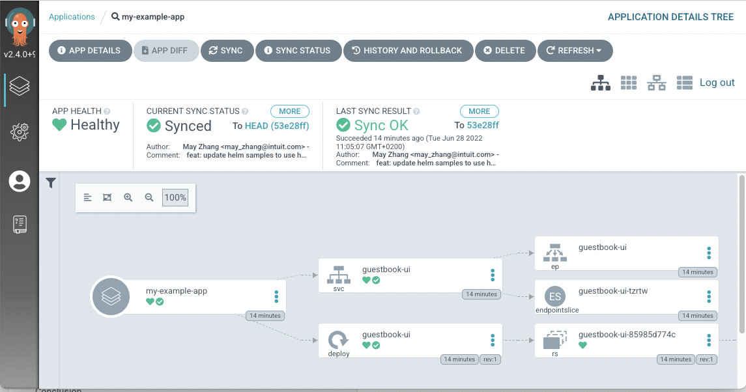Screen dimensions: 746x392
Task: Edit the 100% zoom level value
Action: tap(175, 197)
